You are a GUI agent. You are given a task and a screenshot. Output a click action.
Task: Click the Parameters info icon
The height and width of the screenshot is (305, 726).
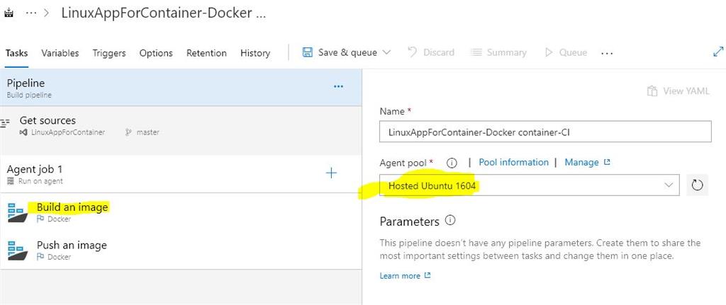point(449,221)
